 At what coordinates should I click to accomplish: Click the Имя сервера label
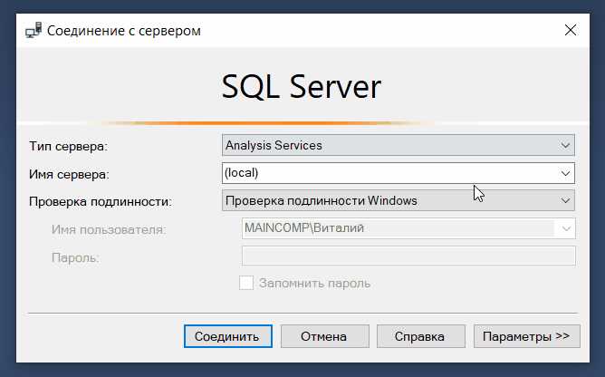[x=69, y=173]
